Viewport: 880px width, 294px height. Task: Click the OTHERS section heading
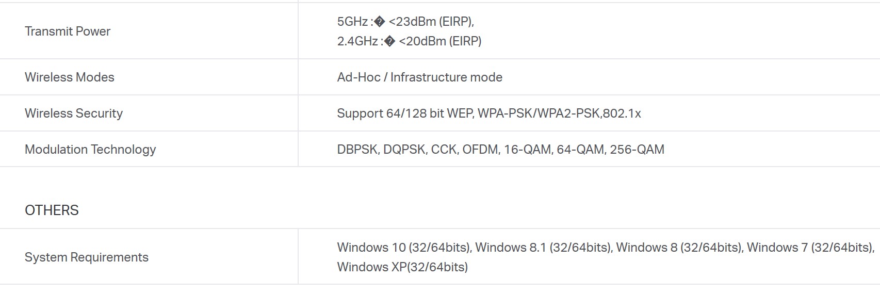click(x=52, y=210)
